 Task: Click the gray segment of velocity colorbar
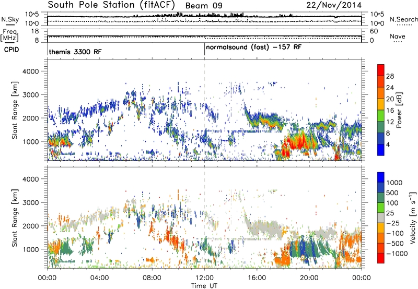point(381,218)
